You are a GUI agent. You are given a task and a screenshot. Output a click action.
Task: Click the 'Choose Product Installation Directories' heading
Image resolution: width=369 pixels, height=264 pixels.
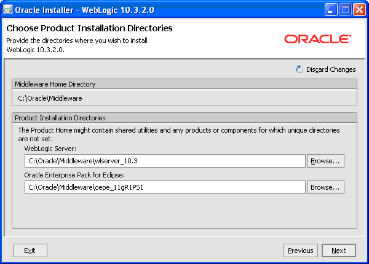click(x=89, y=28)
